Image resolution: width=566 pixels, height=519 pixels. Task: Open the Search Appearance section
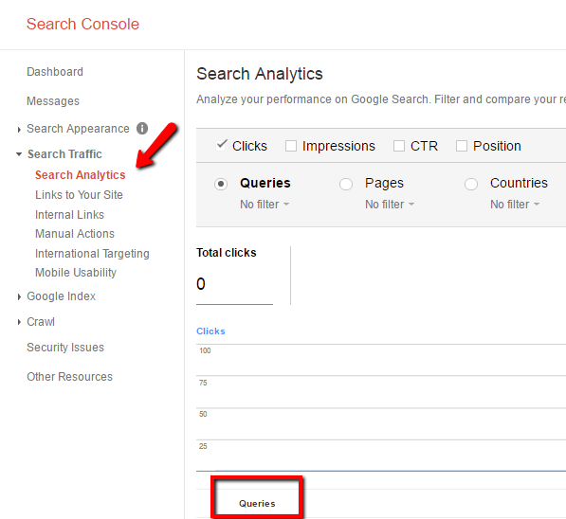coord(78,129)
